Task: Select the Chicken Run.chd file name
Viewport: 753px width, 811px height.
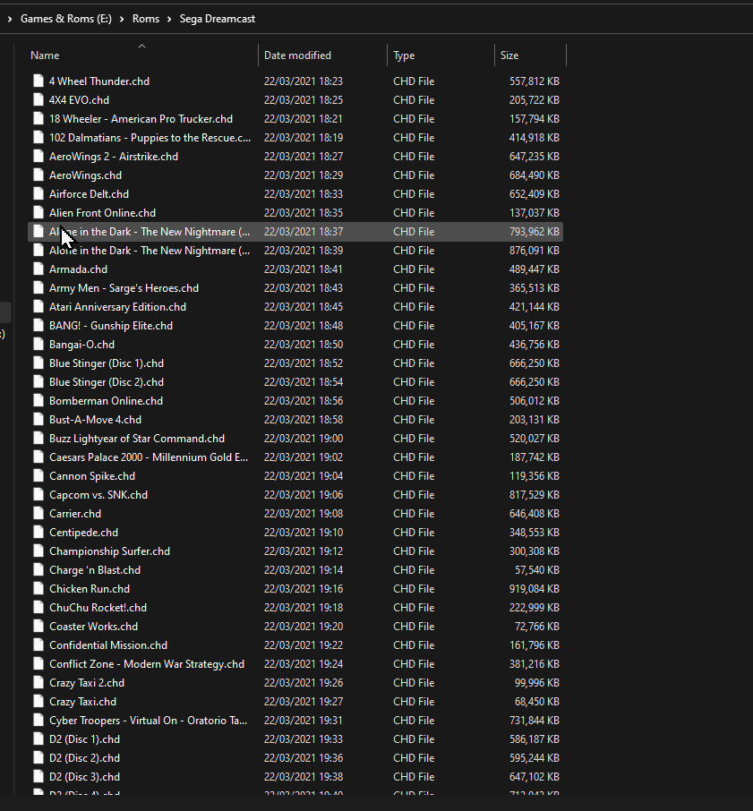Action: click(90, 589)
